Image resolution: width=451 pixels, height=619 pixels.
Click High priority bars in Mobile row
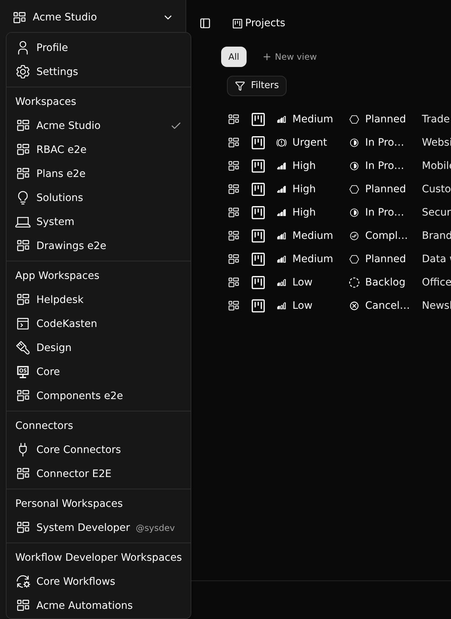point(282,166)
